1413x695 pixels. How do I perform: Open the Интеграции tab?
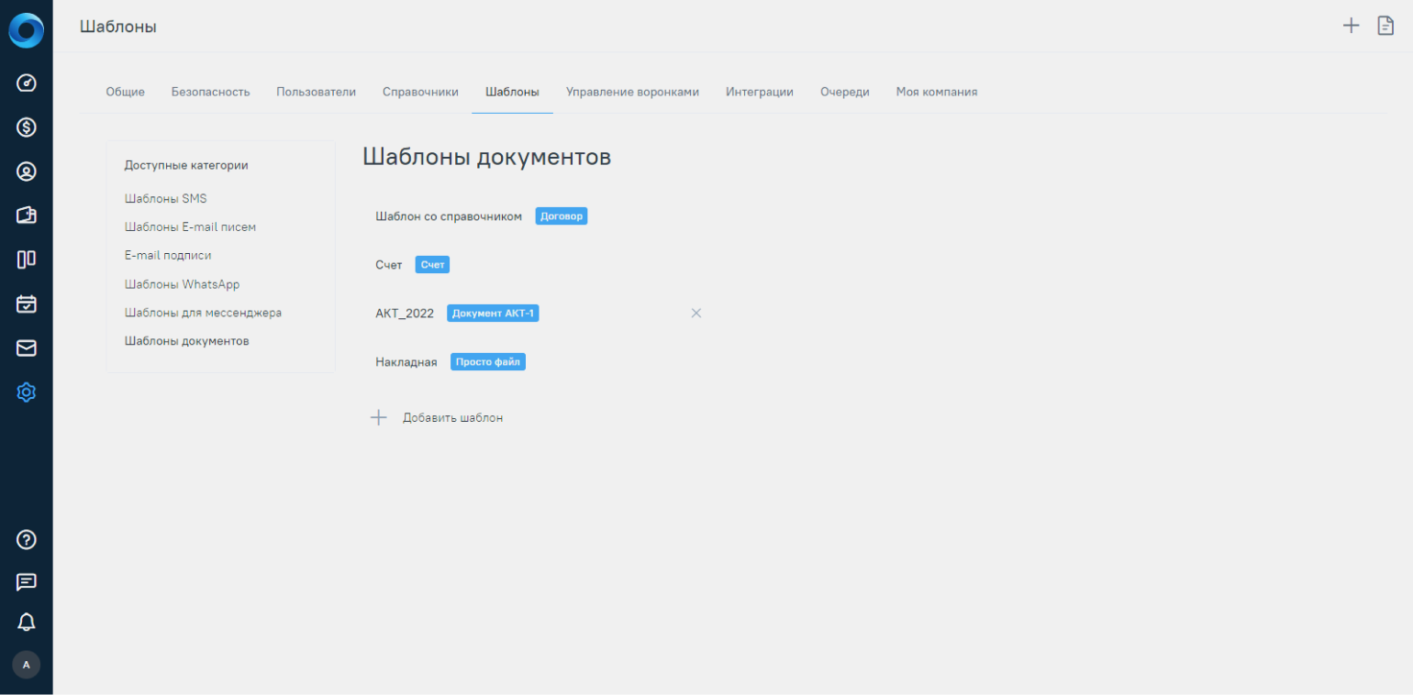(759, 92)
